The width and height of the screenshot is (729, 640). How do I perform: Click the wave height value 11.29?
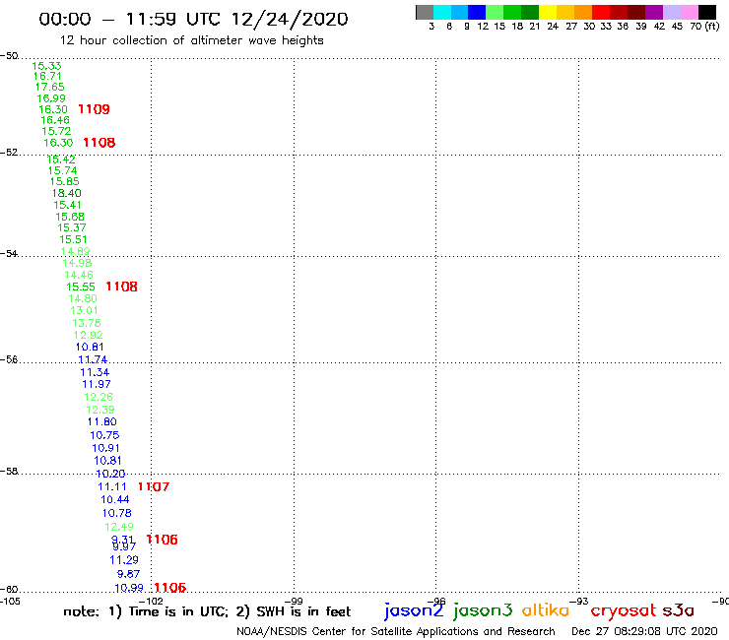pos(124,560)
